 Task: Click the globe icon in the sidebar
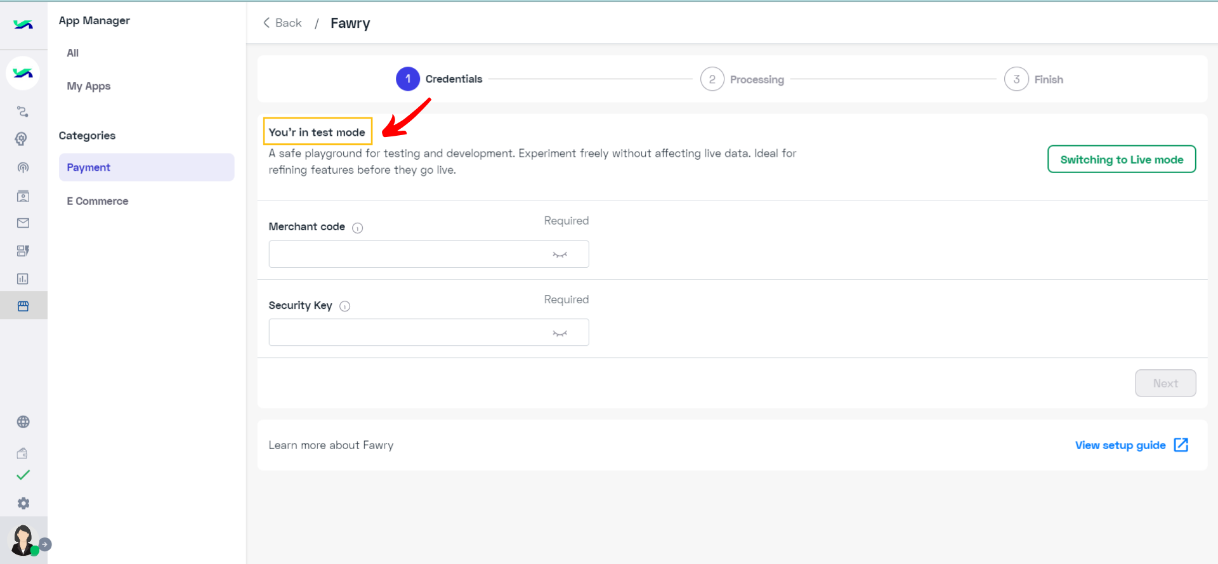click(23, 422)
